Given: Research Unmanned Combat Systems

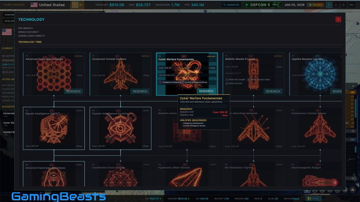Looking at the screenshot, I should 140,91.
